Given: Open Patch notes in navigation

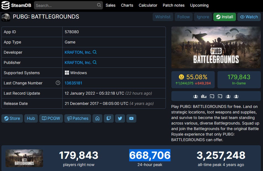Looking at the screenshot, I should coord(174,5).
